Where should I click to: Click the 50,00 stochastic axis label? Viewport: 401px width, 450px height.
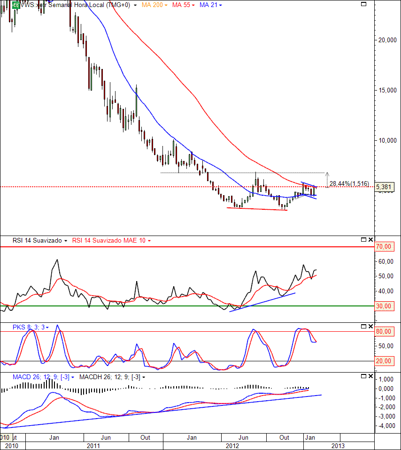pyautogui.click(x=386, y=346)
